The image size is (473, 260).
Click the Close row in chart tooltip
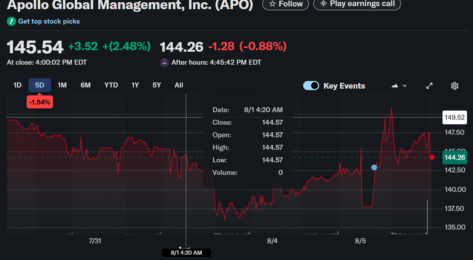[x=248, y=122]
